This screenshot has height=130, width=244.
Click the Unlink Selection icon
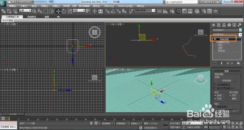[x=9, y=11]
